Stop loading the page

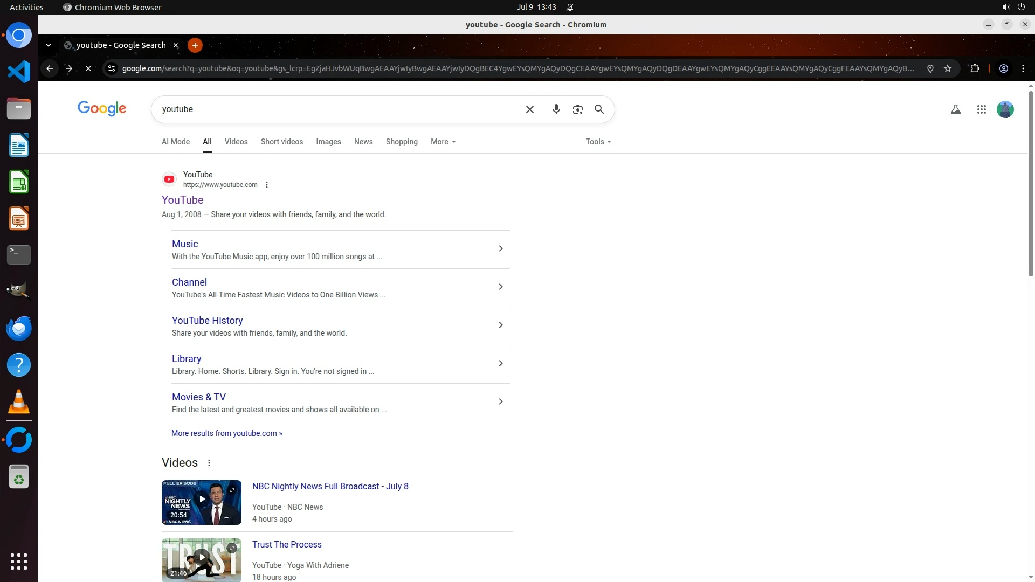88,68
